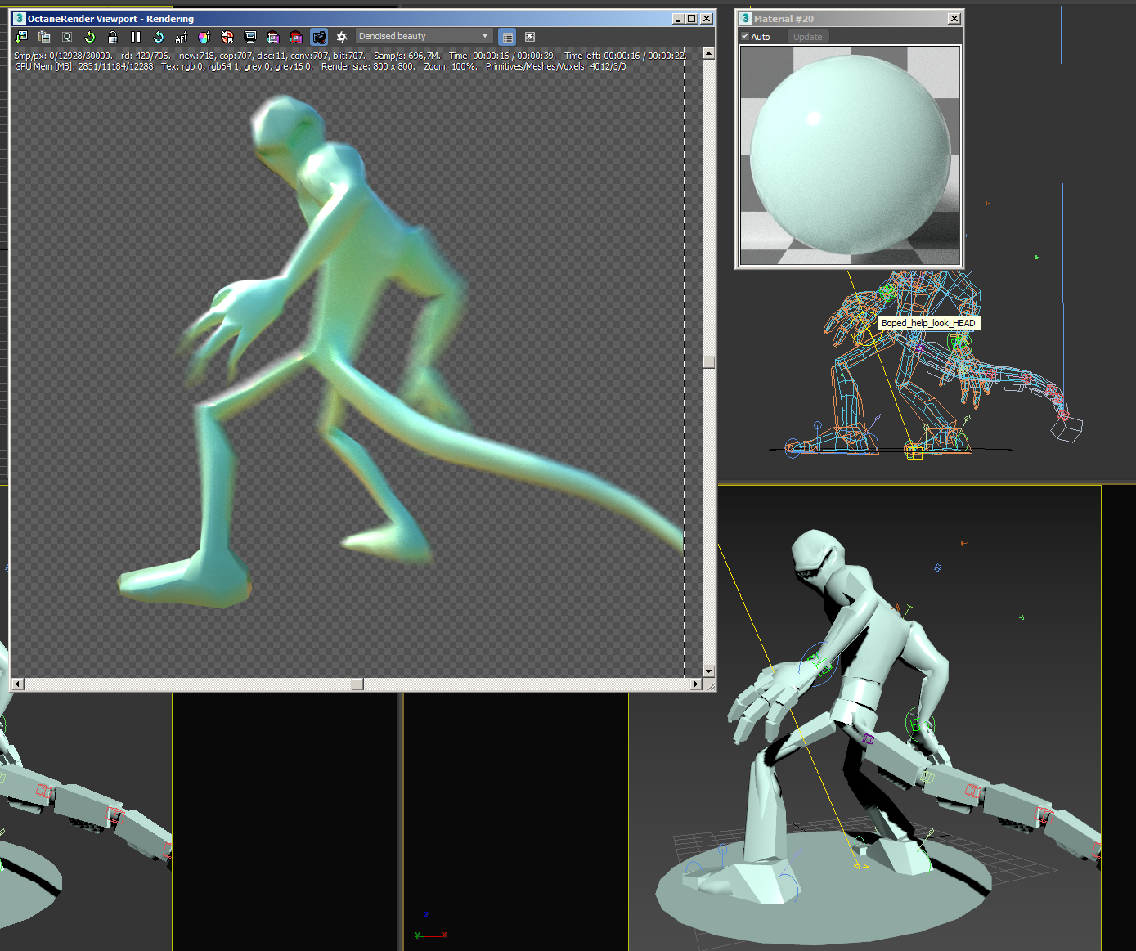Screen dimensions: 1136x951
Task: Click the aperture shutter icon in Octane toolbar
Action: (x=342, y=37)
